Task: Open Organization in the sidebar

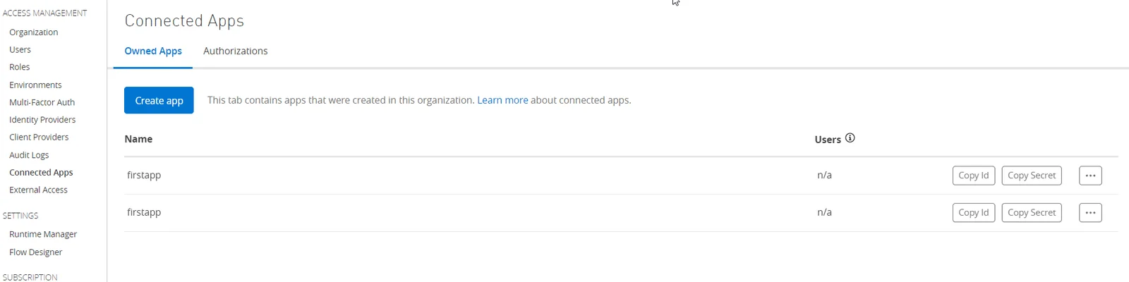Action: pos(34,32)
